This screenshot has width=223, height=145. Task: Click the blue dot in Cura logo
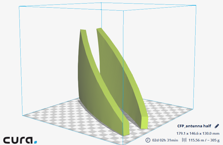[x=35, y=142]
